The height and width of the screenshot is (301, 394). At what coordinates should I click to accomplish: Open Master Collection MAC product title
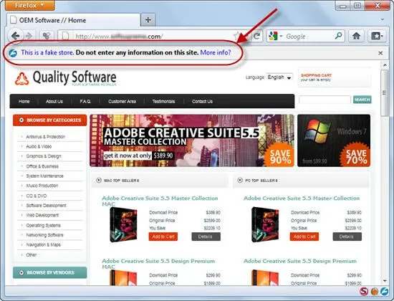160,201
